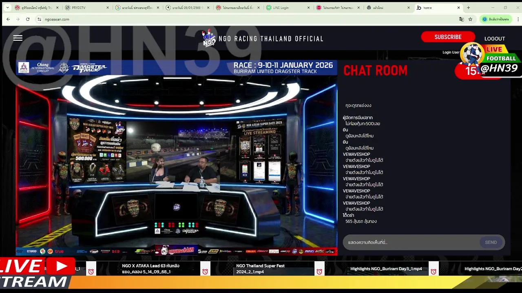The height and width of the screenshot is (293, 522).
Task: Close the LINE Login tab
Action: pyautogui.click(x=308, y=8)
